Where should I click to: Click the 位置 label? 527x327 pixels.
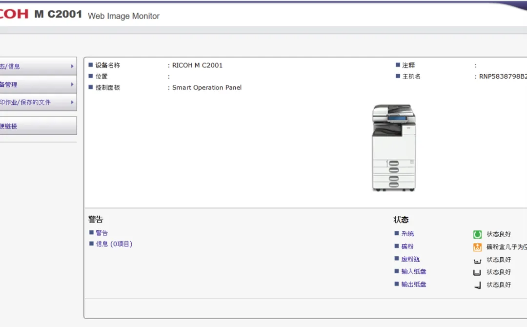click(x=101, y=76)
